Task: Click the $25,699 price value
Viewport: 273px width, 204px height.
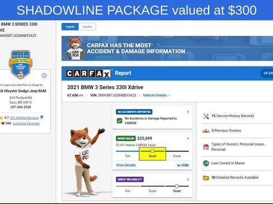Action: point(145,138)
